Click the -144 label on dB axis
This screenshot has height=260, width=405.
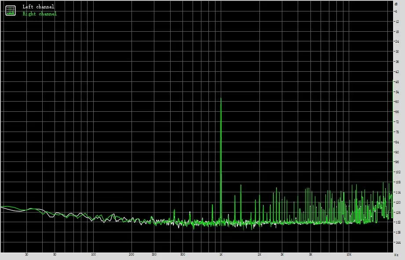pos(398,243)
